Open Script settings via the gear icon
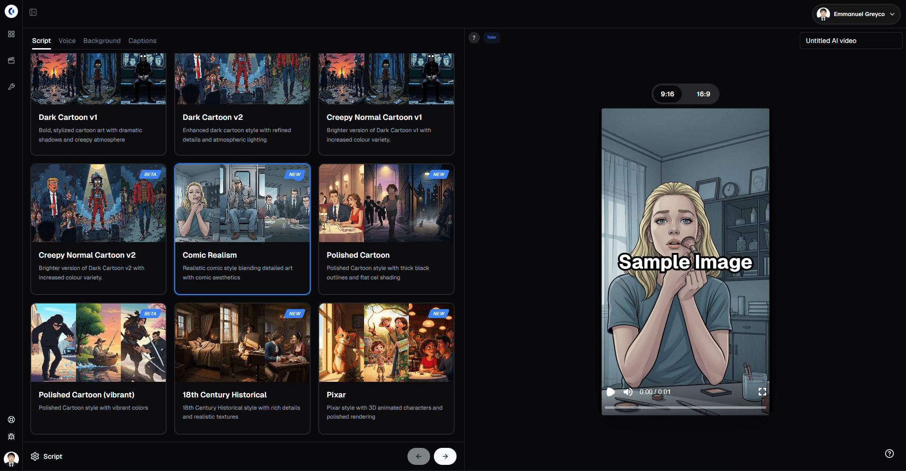906x471 pixels. 34,456
